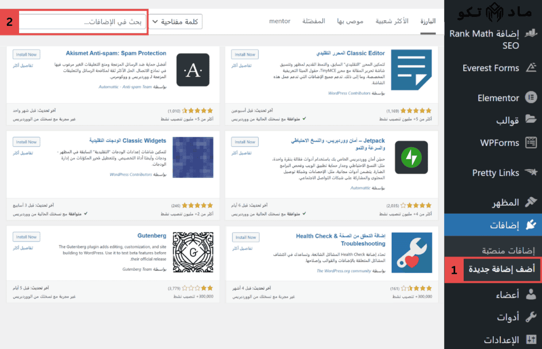Switch to the موصى بها tab
Image resolution: width=542 pixels, height=349 pixels.
tap(350, 21)
